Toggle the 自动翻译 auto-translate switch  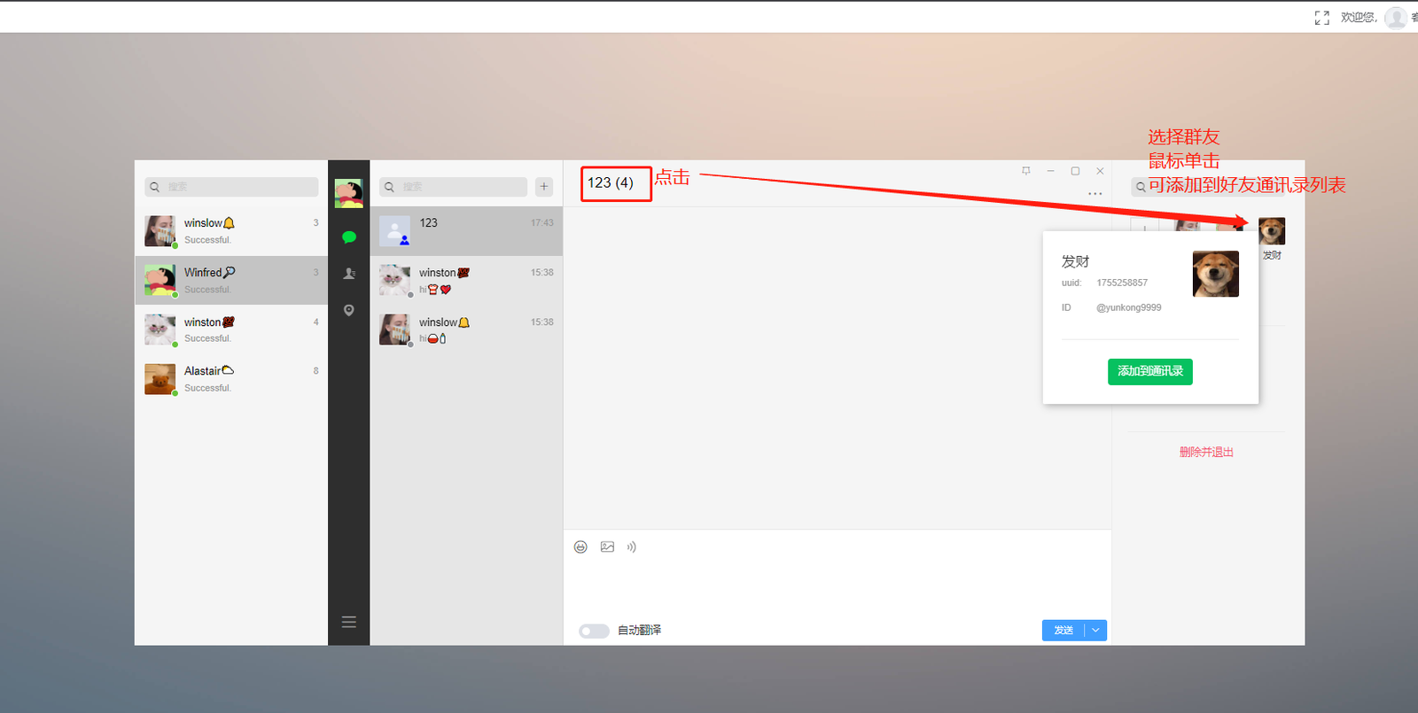click(594, 631)
